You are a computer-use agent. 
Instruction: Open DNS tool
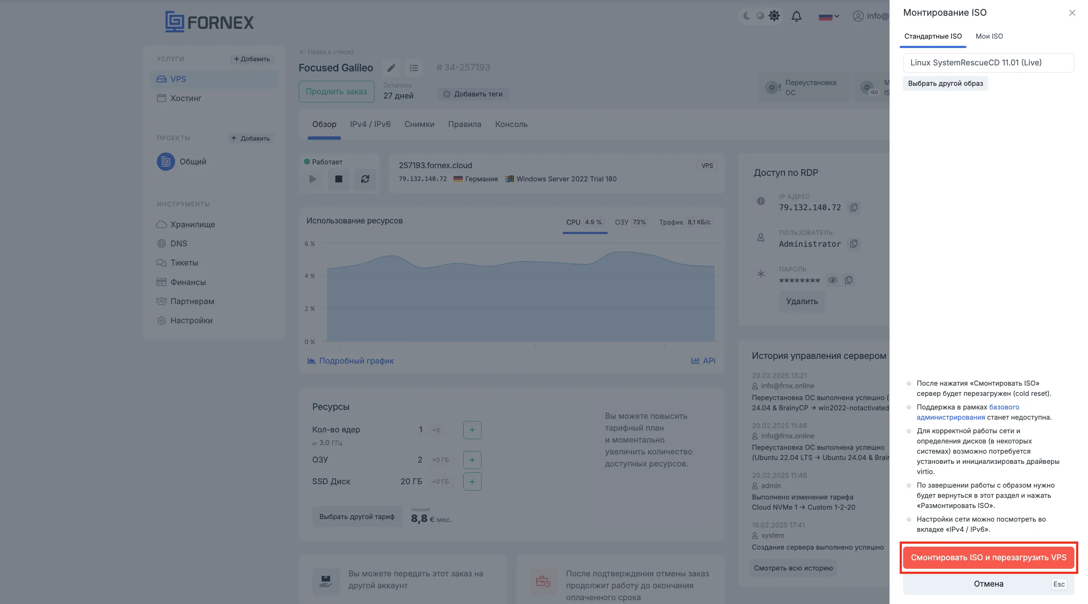(172, 244)
